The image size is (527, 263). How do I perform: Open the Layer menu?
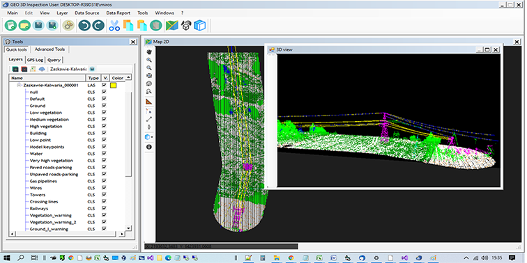pos(62,13)
